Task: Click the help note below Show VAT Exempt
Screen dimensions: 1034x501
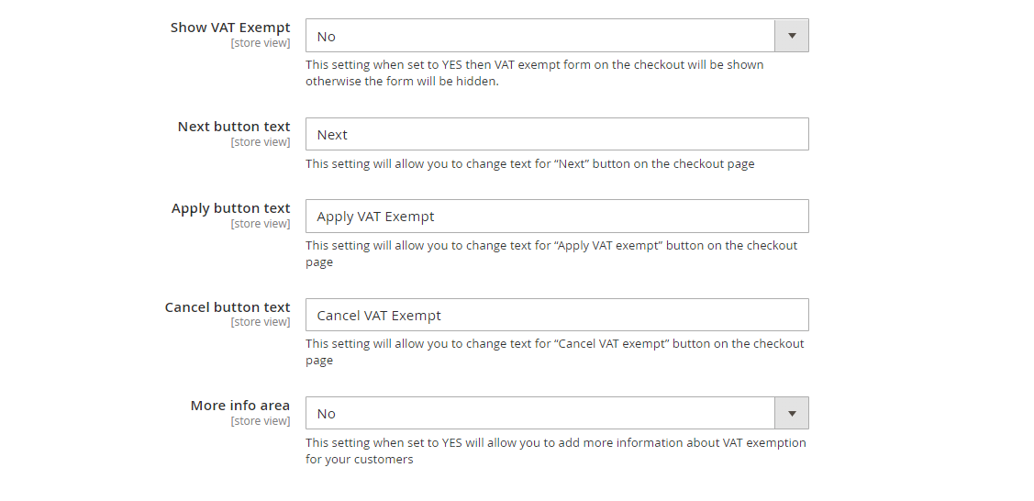Action: click(x=534, y=72)
